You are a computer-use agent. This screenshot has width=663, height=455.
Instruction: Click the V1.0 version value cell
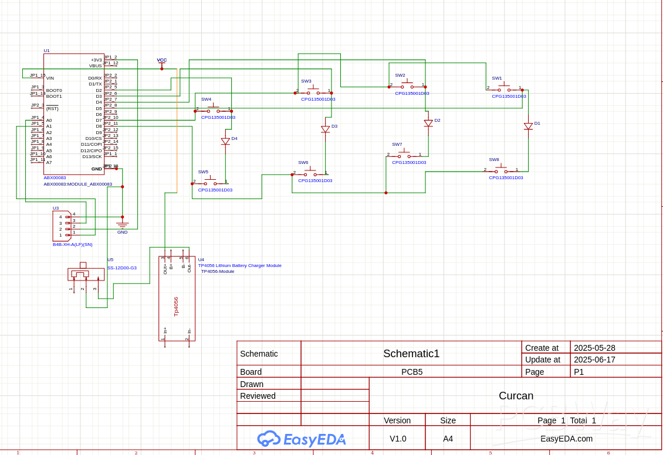pyautogui.click(x=398, y=439)
